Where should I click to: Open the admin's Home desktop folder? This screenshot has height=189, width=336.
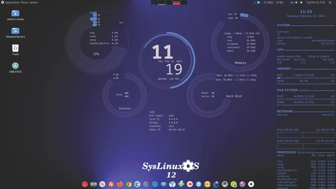(15, 15)
